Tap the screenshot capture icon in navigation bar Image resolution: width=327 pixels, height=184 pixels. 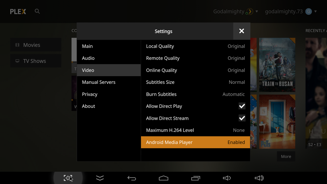[68, 178]
